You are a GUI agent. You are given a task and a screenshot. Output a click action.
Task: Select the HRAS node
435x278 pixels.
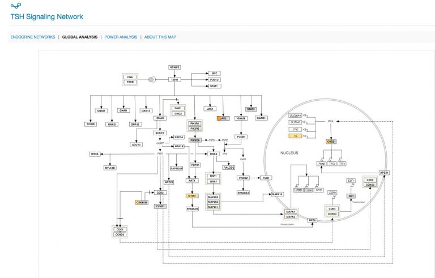click(x=214, y=153)
